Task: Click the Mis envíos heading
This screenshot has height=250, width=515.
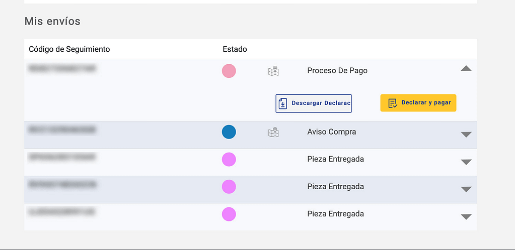Action: click(52, 21)
